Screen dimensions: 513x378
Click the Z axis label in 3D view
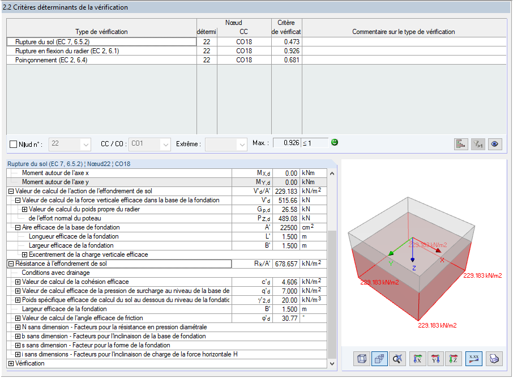tap(414, 268)
